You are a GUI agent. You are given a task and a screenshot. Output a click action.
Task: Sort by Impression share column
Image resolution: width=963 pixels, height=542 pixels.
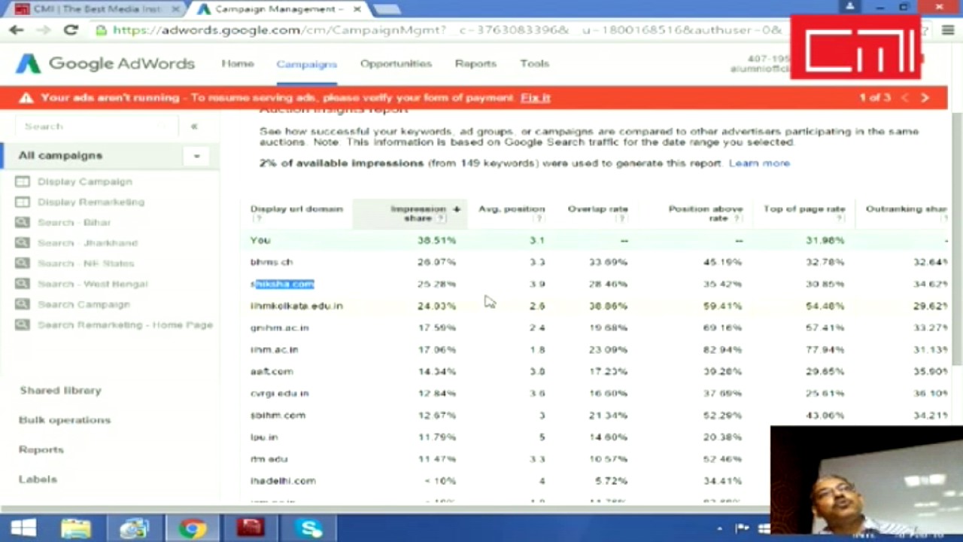418,213
